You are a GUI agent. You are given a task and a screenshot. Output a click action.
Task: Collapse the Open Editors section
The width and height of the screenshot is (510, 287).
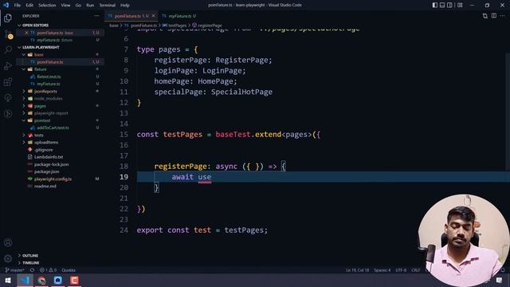(x=35, y=25)
